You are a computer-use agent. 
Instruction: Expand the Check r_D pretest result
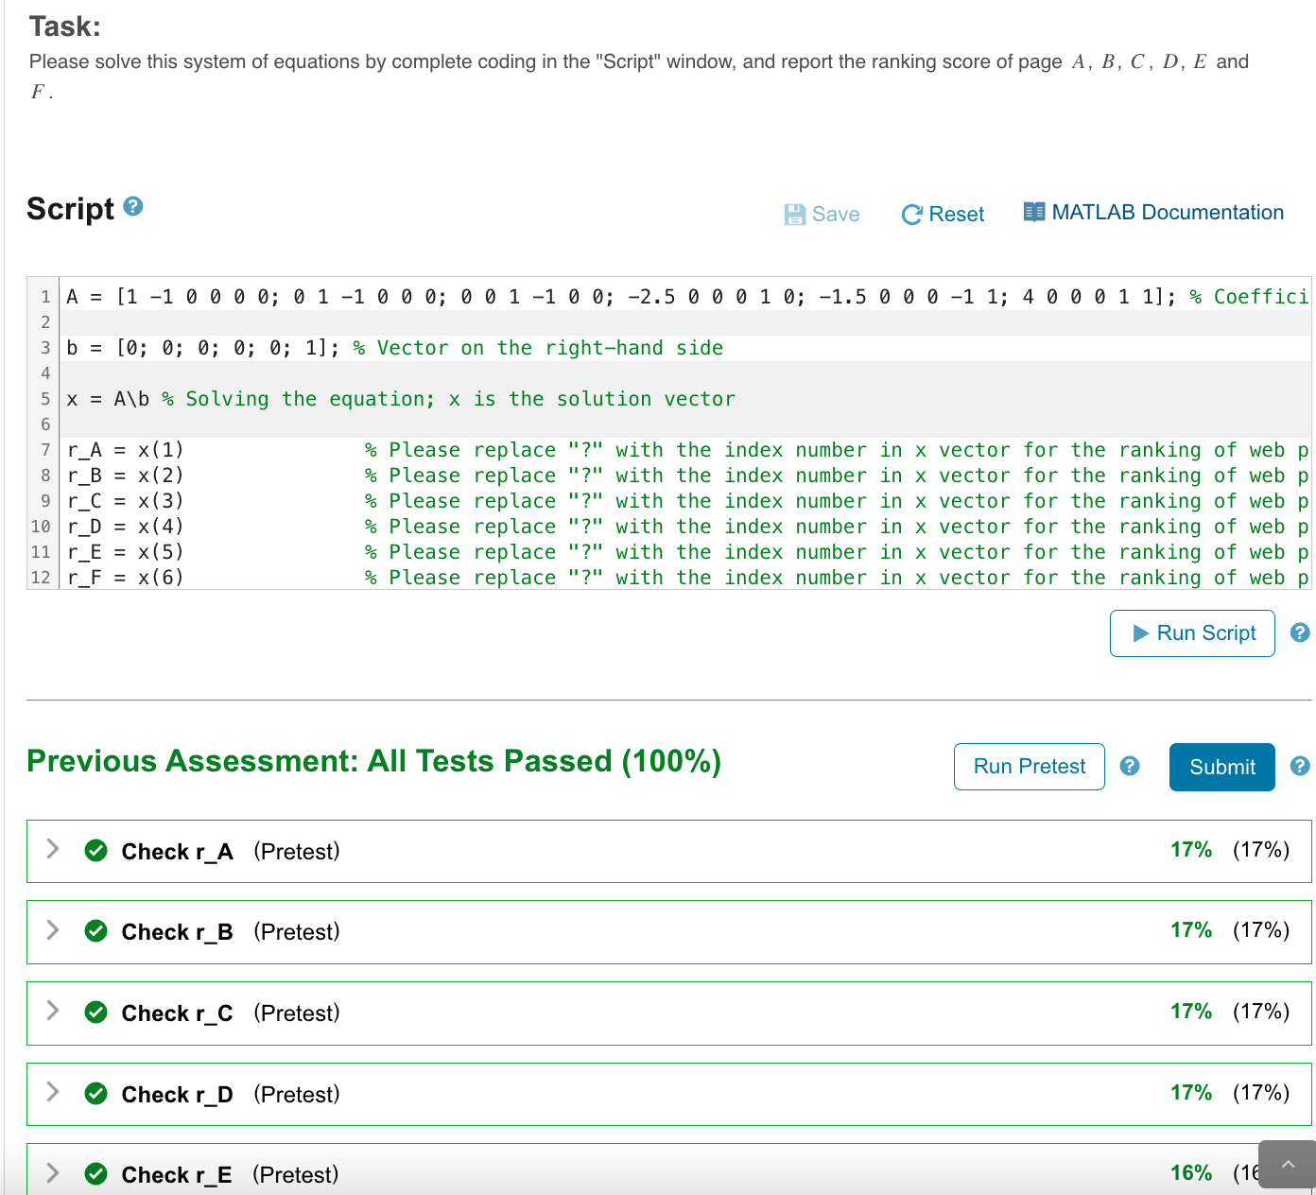coord(53,1093)
